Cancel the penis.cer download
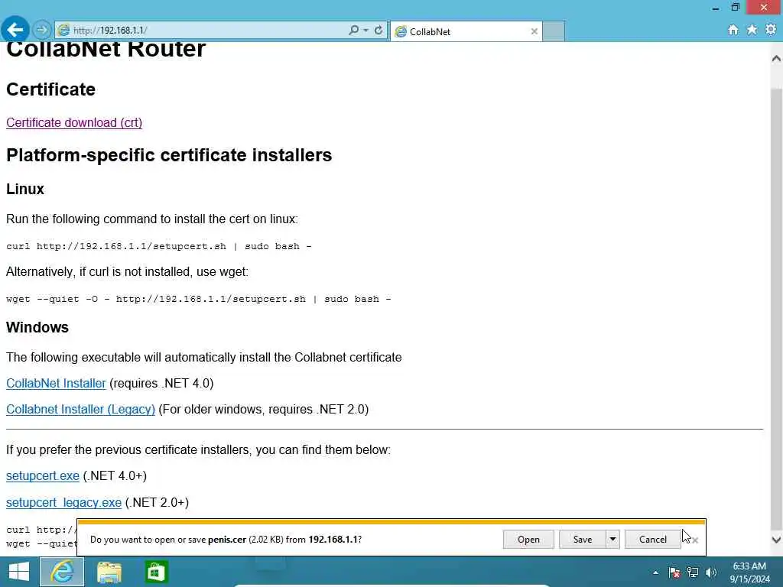The image size is (783, 587). [653, 540]
